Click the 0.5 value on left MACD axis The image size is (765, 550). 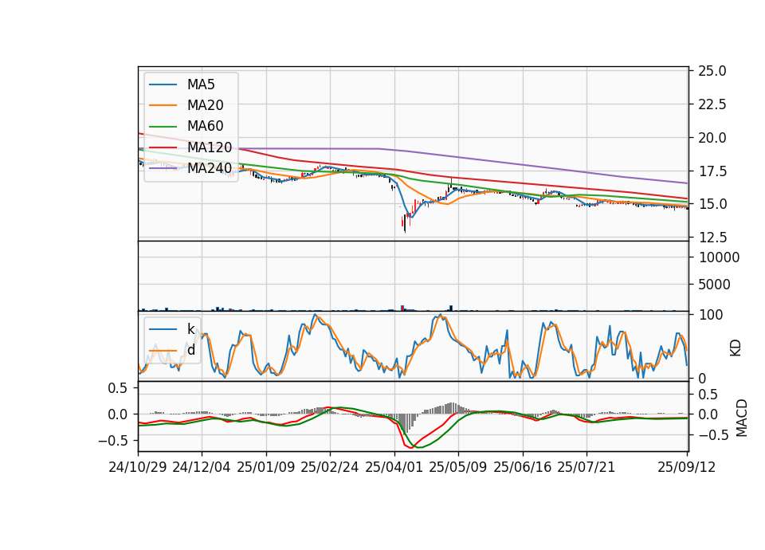point(117,388)
